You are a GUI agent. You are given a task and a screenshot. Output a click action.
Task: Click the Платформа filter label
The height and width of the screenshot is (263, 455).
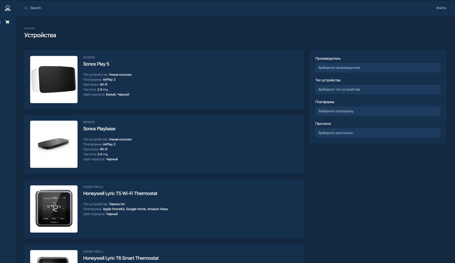tap(325, 102)
